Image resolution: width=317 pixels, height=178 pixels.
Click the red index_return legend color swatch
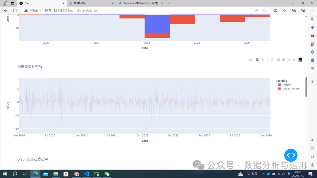coord(280,89)
